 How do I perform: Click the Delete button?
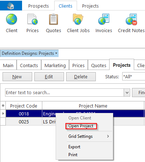point(81,76)
